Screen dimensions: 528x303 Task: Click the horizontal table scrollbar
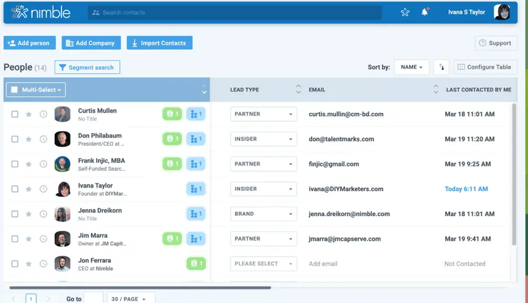point(140,288)
